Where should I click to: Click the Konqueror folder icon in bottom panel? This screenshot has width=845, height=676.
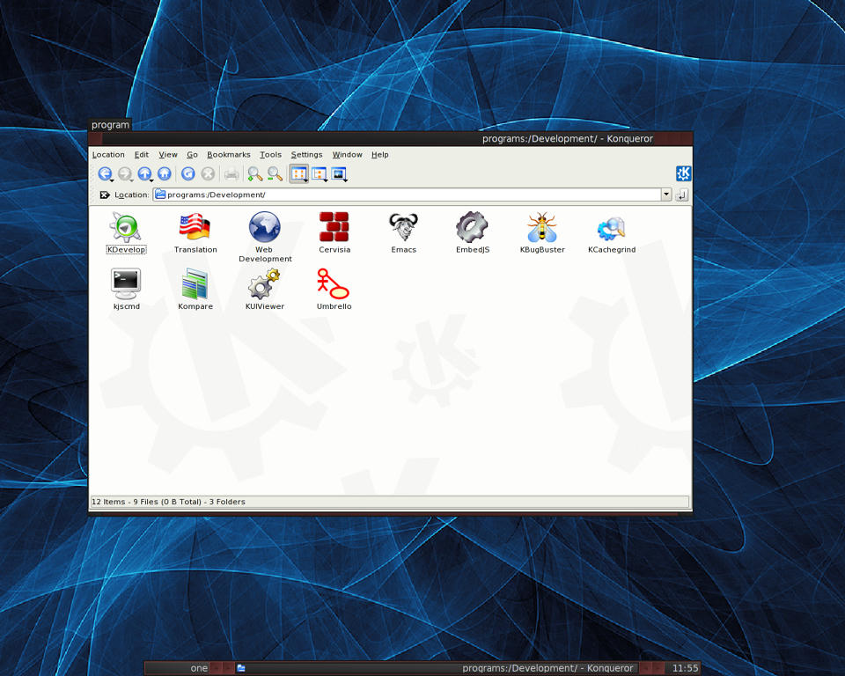(x=241, y=668)
